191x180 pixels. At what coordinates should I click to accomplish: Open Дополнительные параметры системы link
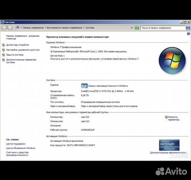21,61
